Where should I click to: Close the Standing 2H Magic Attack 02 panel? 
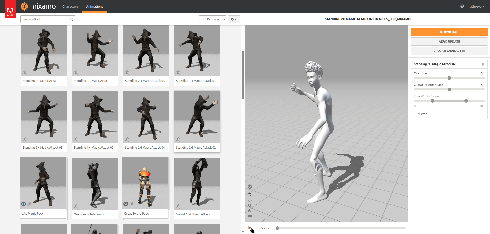pyautogui.click(x=483, y=64)
